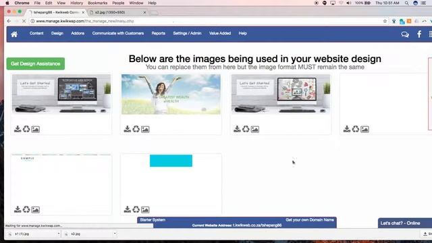Download the cyan rectangle image
Image resolution: width=432 pixels, height=243 pixels.
tap(128, 209)
